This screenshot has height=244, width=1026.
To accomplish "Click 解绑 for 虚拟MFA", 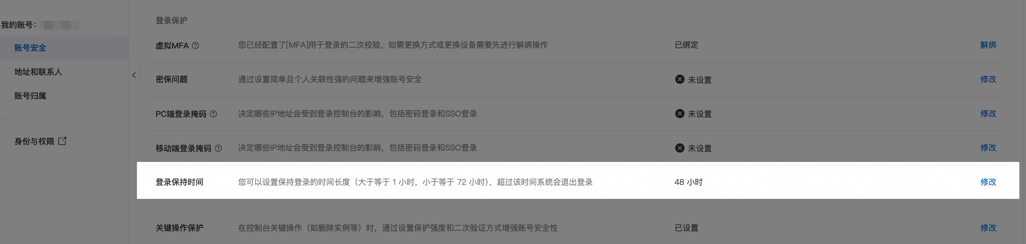I will tap(988, 45).
